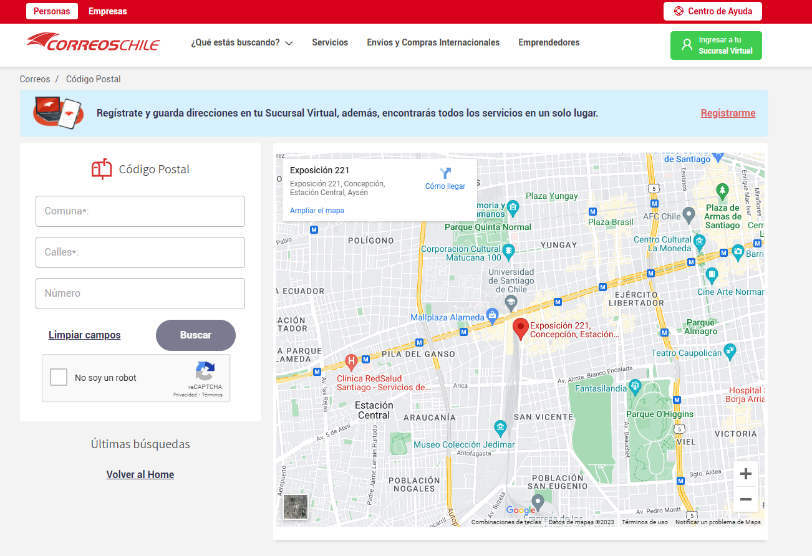This screenshot has height=556, width=812.
Task: Click the Google logo on the map
Action: (521, 510)
